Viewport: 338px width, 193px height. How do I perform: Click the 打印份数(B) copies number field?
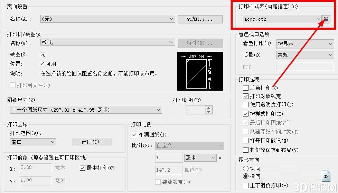[x=195, y=110]
